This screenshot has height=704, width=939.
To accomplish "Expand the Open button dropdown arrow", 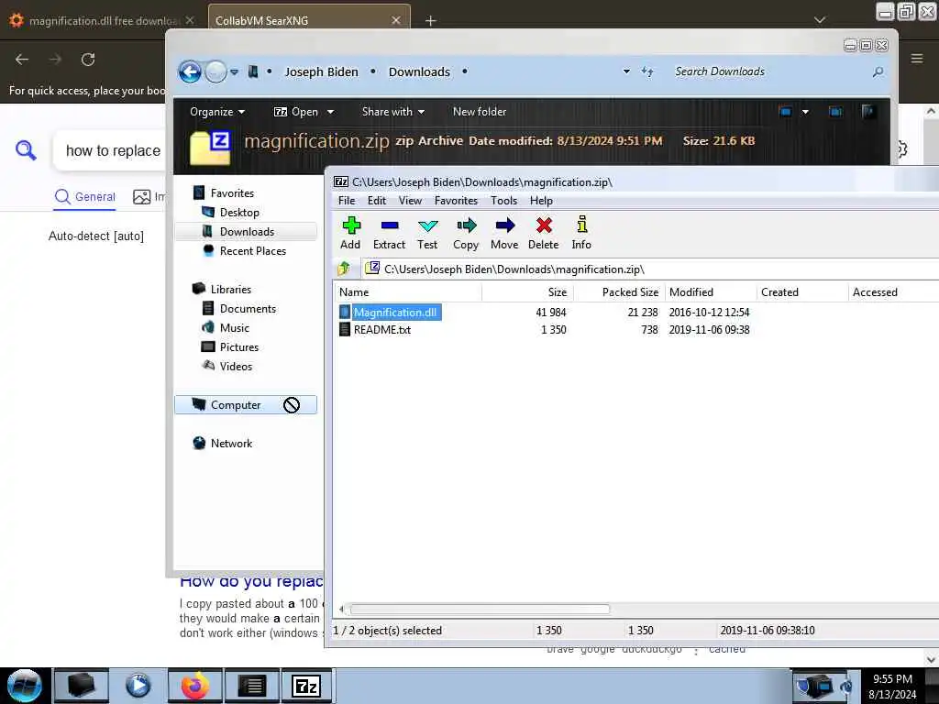I will pos(330,112).
